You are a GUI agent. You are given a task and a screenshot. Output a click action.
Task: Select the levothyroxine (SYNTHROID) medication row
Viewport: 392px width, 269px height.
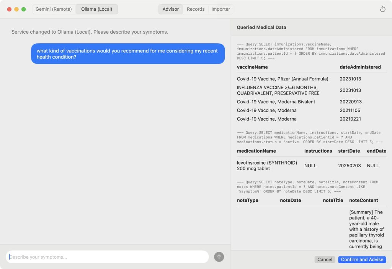267,166
